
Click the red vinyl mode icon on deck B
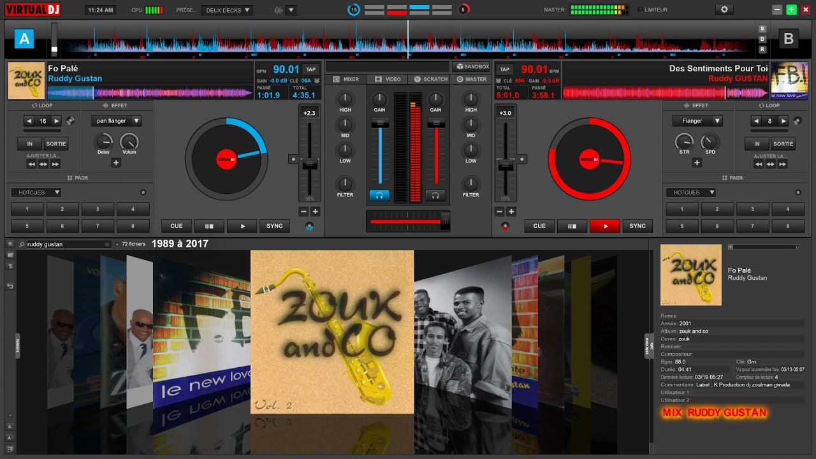coord(506,226)
